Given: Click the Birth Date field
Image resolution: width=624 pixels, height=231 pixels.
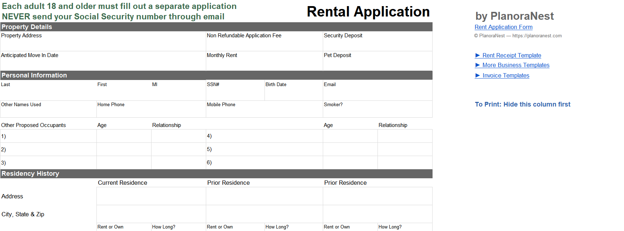Looking at the screenshot, I should [x=294, y=90].
